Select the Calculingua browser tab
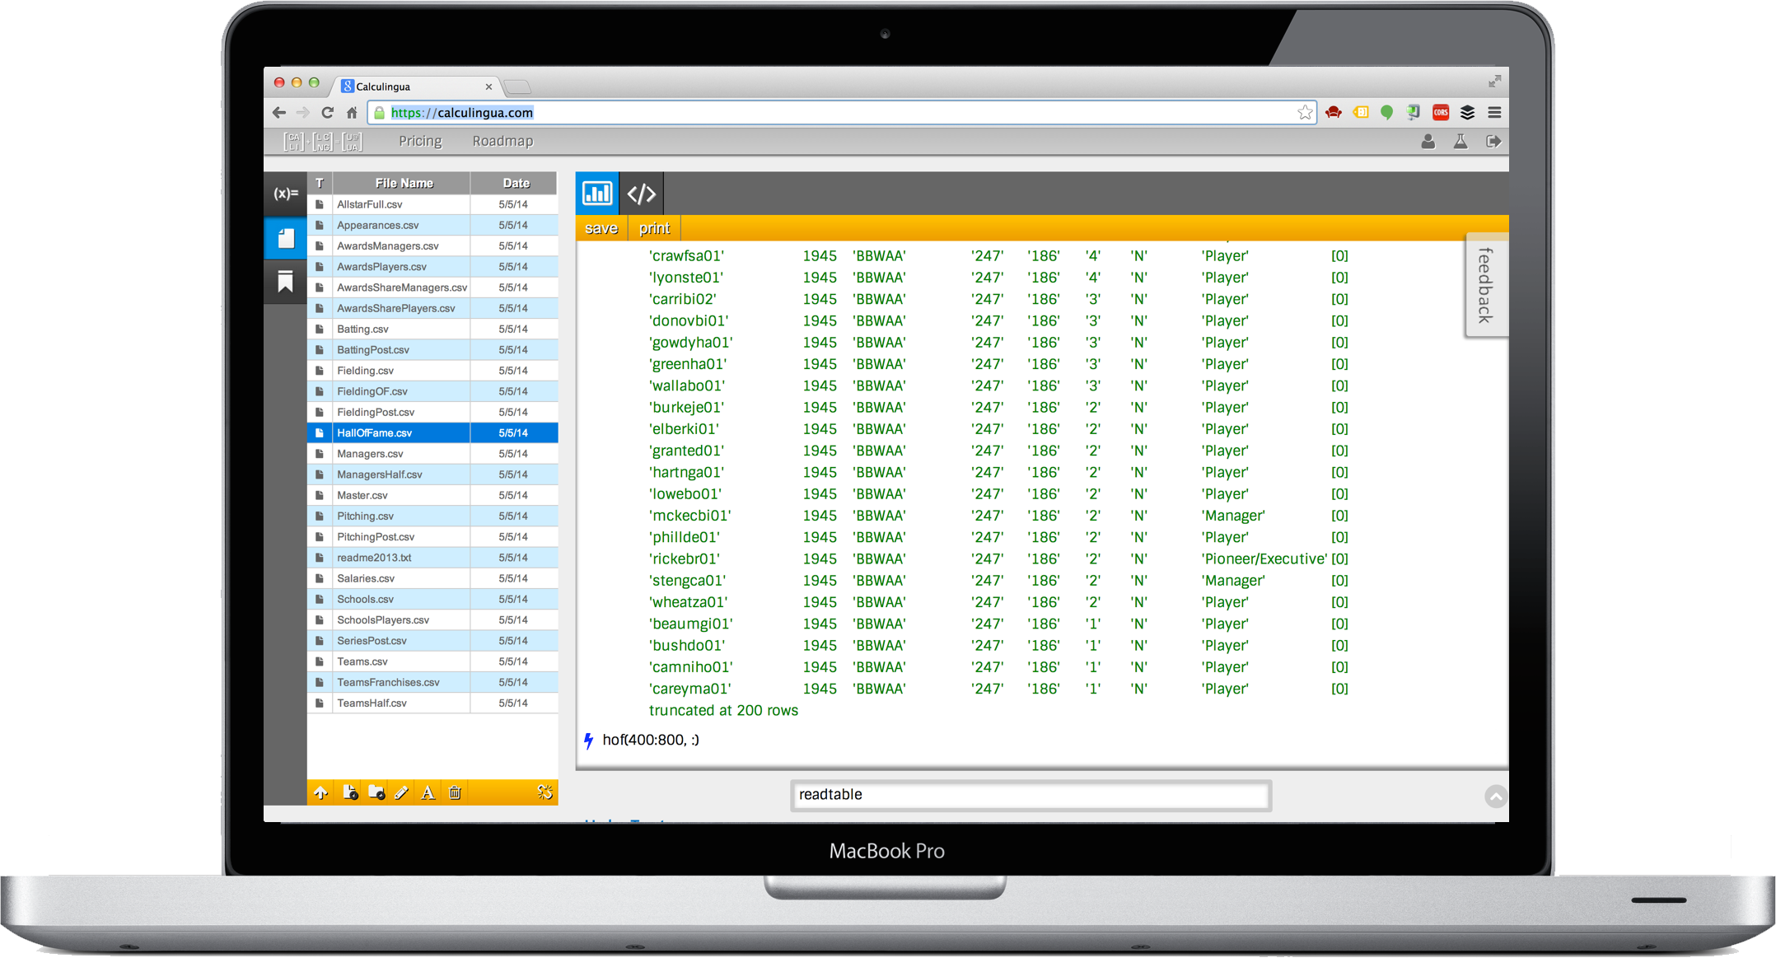The height and width of the screenshot is (958, 1776). coord(416,86)
